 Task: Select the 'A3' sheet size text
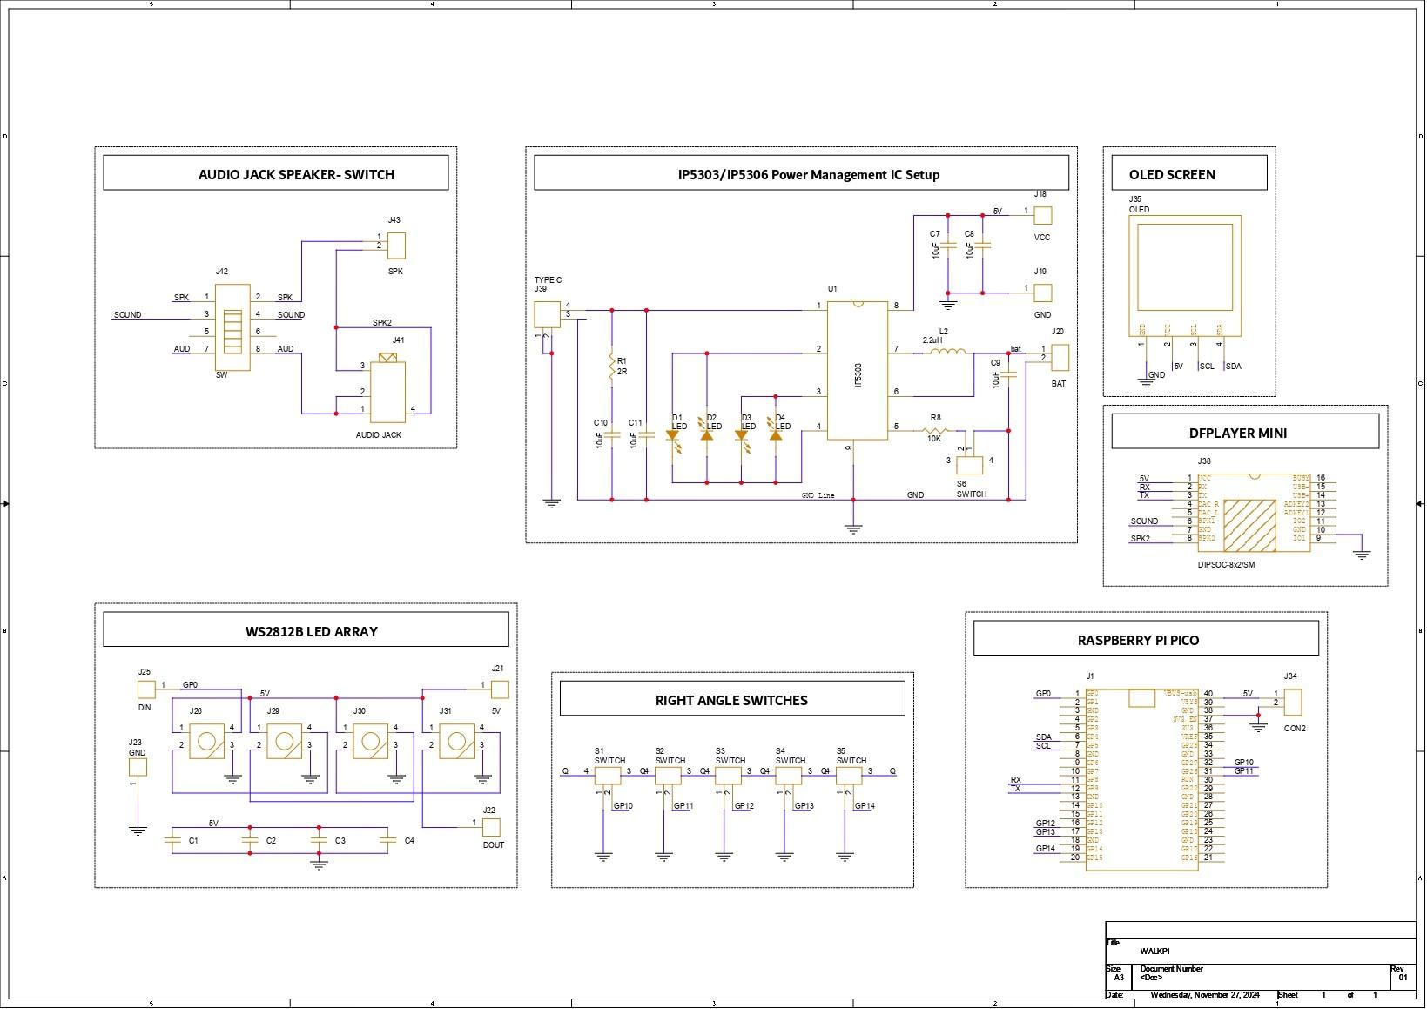(x=1120, y=978)
